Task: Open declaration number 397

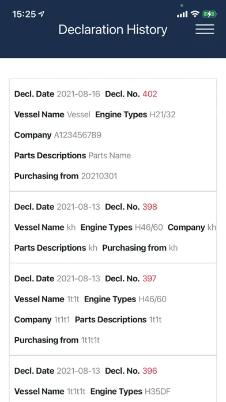Action: point(149,278)
